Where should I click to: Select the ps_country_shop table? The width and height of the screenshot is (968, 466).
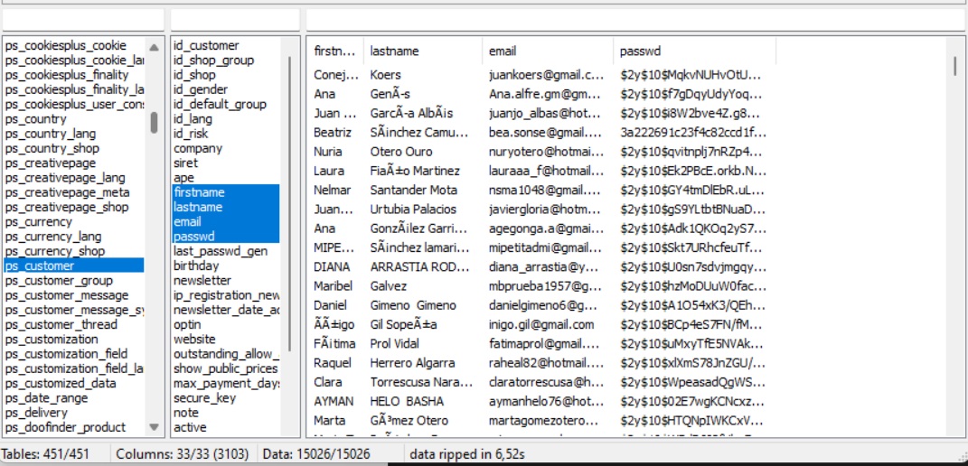(73, 148)
